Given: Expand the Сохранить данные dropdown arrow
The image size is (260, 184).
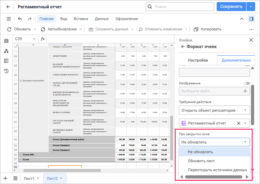Looking at the screenshot, I should click(x=132, y=29).
